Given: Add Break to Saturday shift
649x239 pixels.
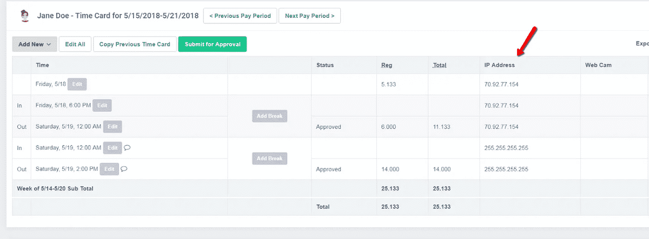Looking at the screenshot, I should click(269, 159).
